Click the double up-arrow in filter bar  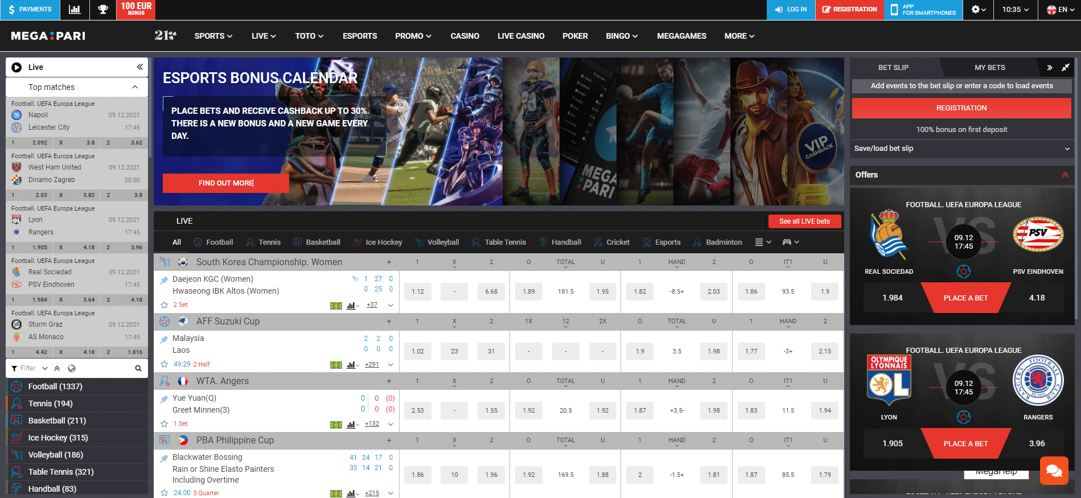[x=57, y=368]
